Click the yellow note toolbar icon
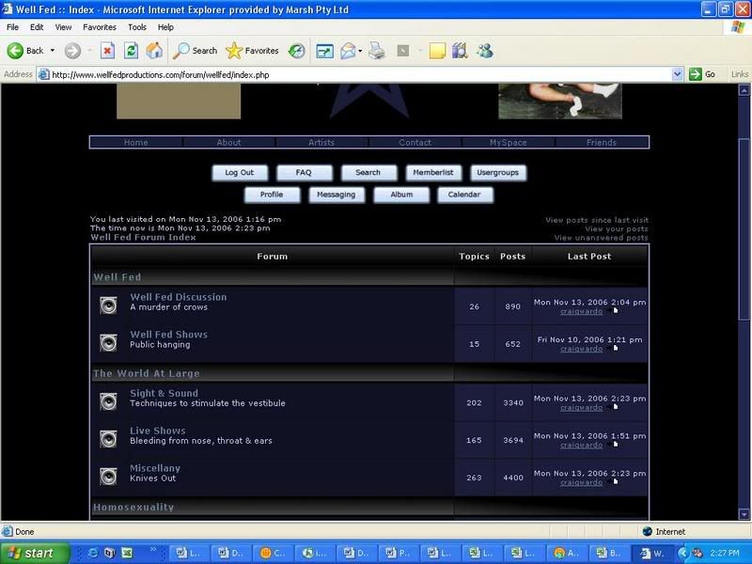The image size is (752, 564). click(437, 51)
